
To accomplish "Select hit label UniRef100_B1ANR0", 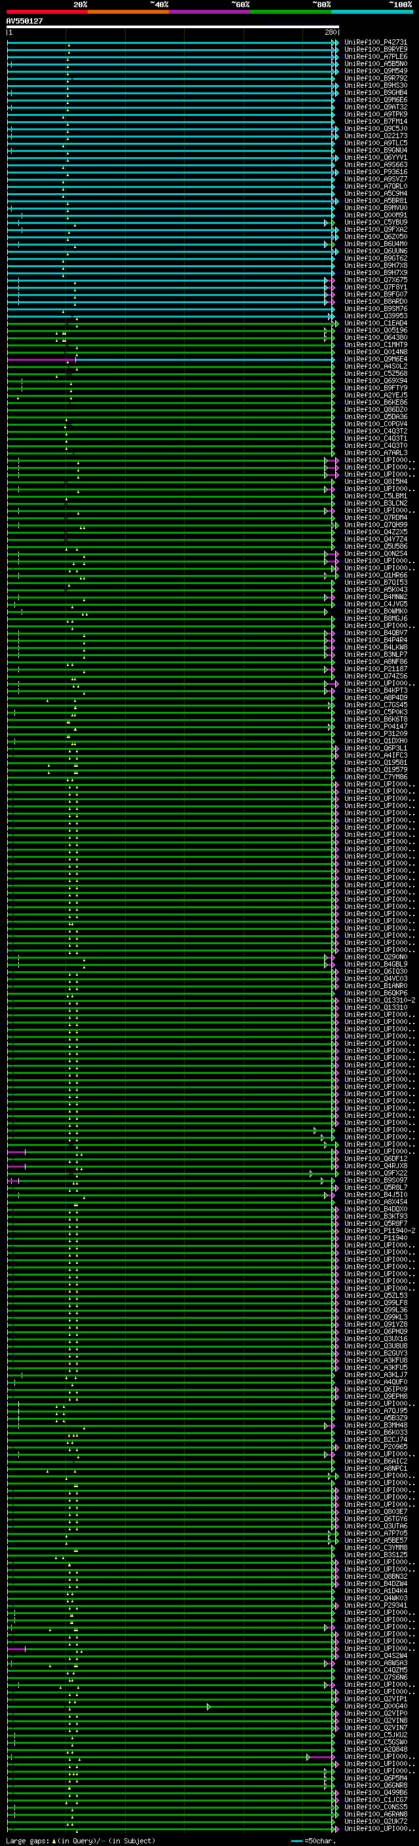I will (x=375, y=986).
